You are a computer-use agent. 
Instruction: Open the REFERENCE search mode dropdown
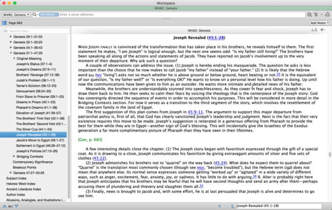[x=49, y=14]
